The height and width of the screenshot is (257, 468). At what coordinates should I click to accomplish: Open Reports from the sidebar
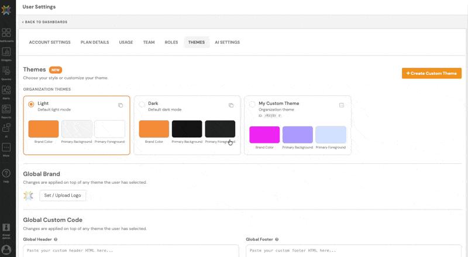point(6,111)
